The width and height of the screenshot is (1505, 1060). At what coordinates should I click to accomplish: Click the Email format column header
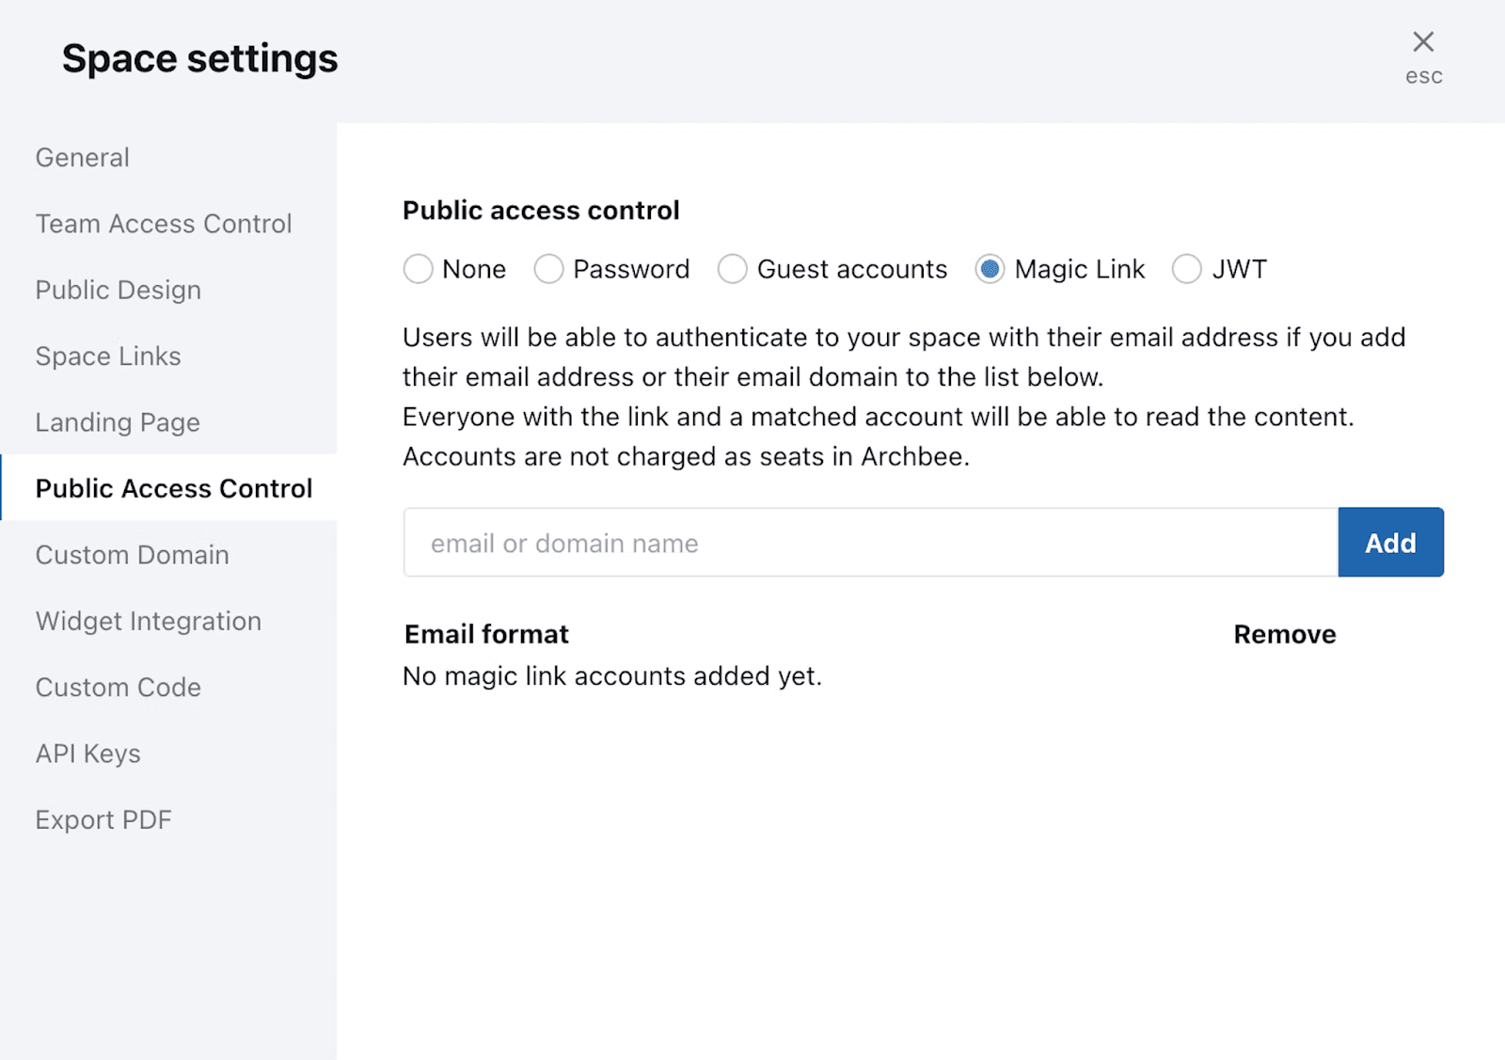[486, 635]
